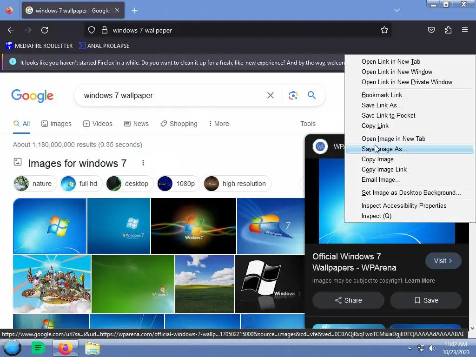Open the Images section three-dot options
Screen dimensions: 476x357
pos(143,163)
